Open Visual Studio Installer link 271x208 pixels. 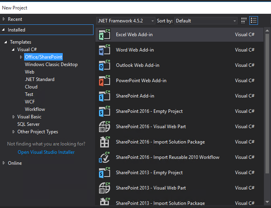pyautogui.click(x=46, y=152)
